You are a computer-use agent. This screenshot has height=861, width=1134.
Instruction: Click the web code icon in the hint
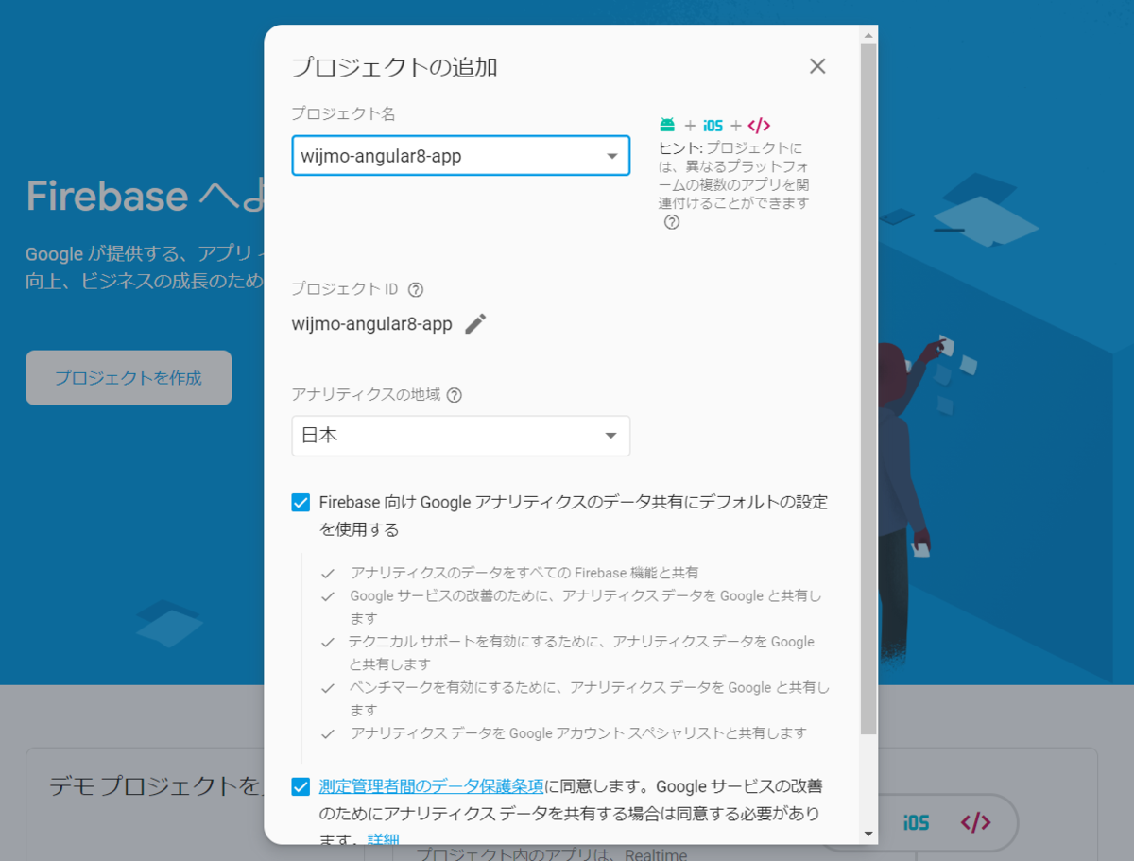(x=759, y=125)
